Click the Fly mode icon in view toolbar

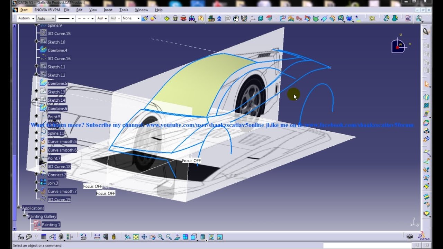point(128,237)
